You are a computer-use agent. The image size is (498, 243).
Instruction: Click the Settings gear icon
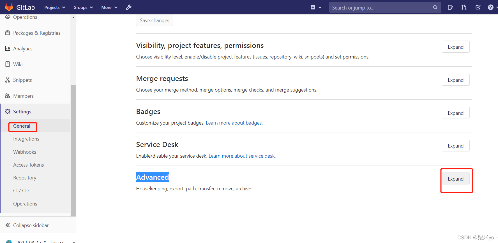[8, 111]
